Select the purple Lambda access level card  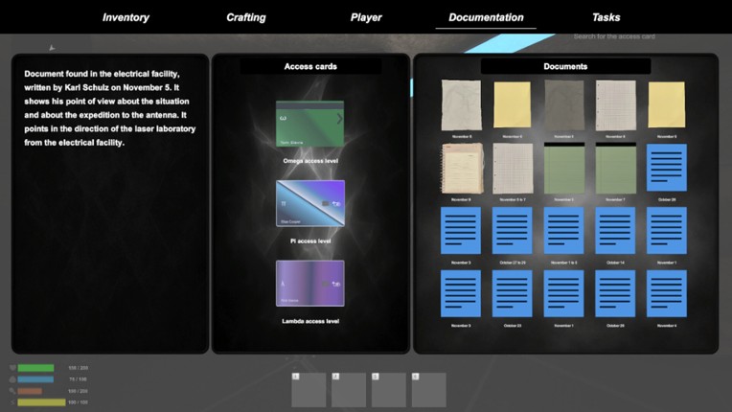(309, 284)
